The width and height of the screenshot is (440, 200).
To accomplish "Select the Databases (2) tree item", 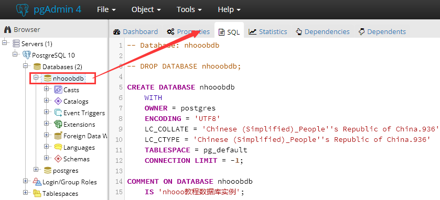I will point(62,66).
